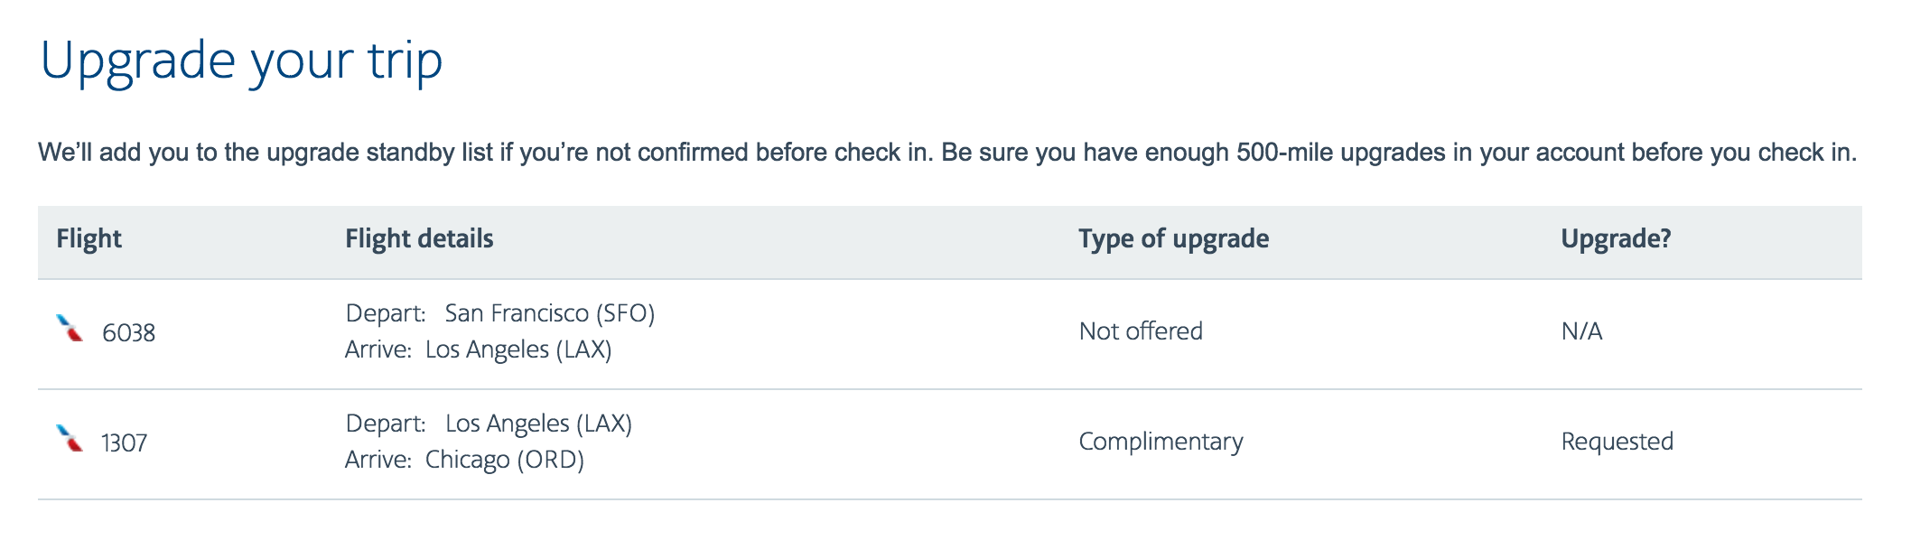Click the Not offered upgrade type

(1141, 331)
